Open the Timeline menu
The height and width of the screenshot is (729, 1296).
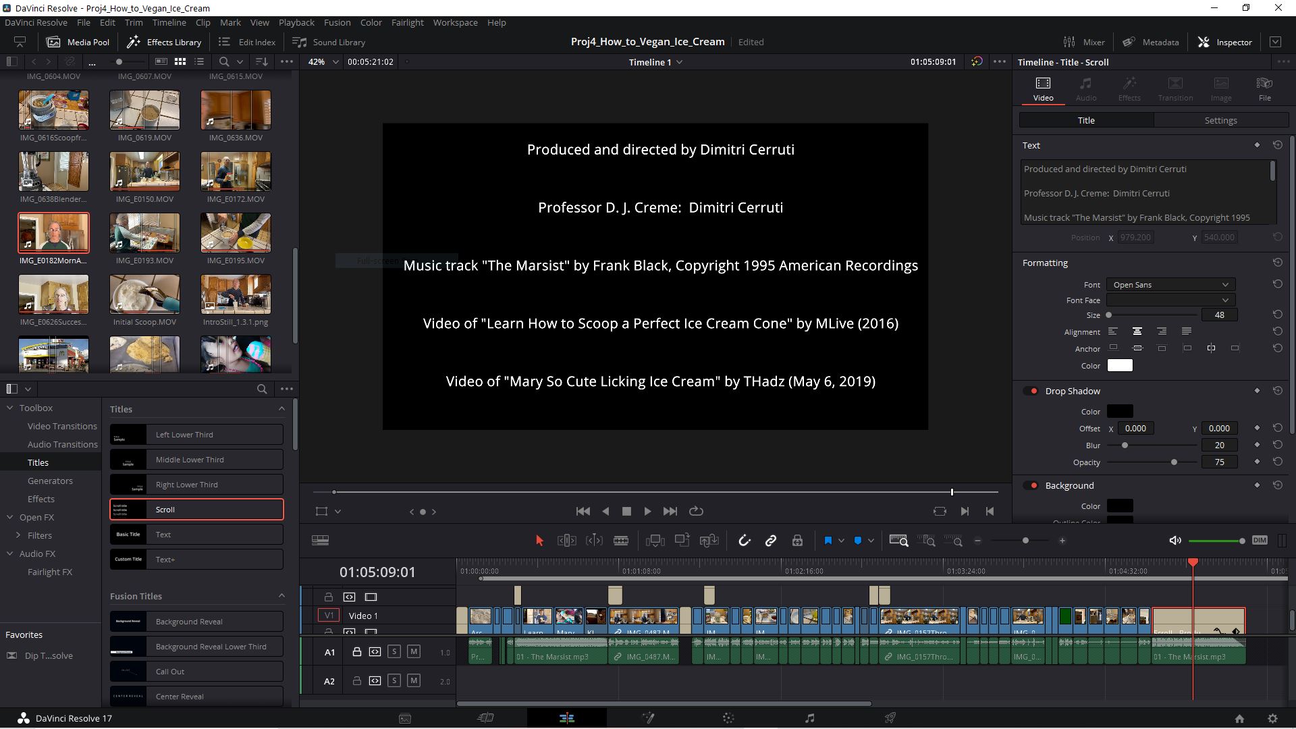pos(169,22)
